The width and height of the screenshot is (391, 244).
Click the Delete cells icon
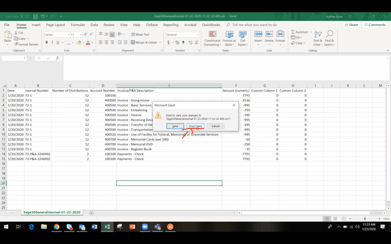(269, 34)
